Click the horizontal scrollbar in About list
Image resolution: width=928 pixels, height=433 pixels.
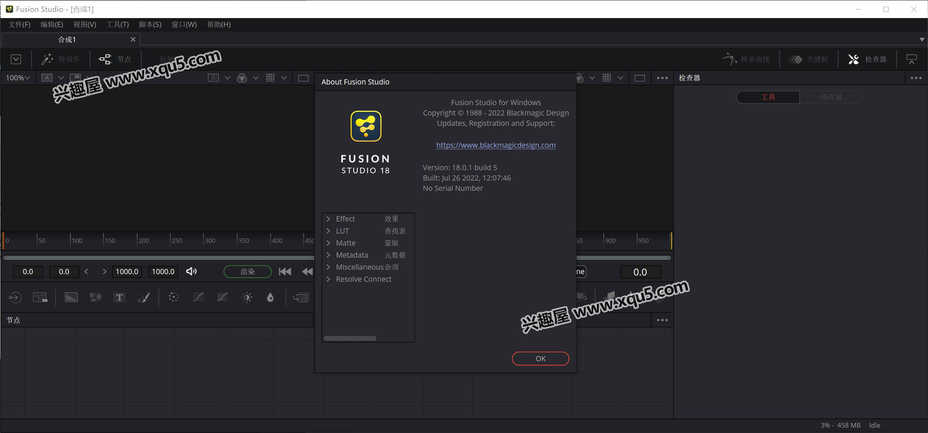[350, 338]
